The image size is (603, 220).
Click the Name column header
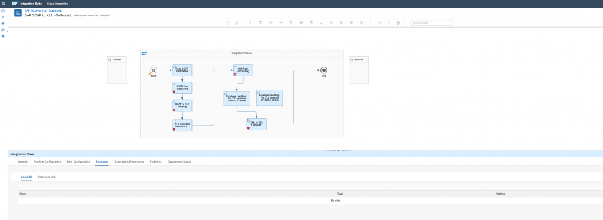[177, 194]
